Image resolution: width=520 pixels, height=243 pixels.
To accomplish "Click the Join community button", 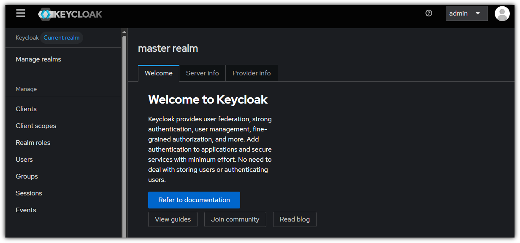I will point(235,219).
